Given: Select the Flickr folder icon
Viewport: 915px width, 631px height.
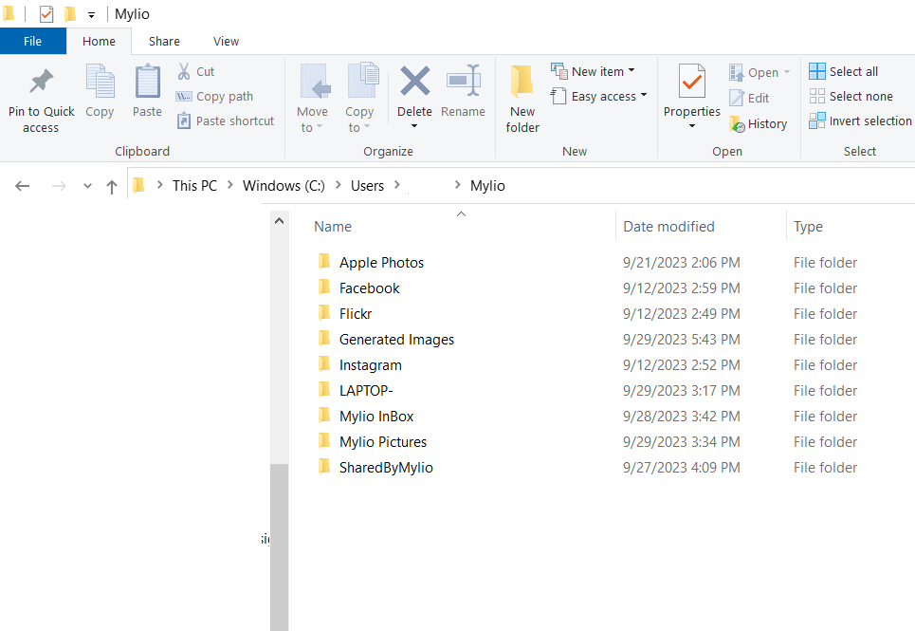Looking at the screenshot, I should point(324,313).
